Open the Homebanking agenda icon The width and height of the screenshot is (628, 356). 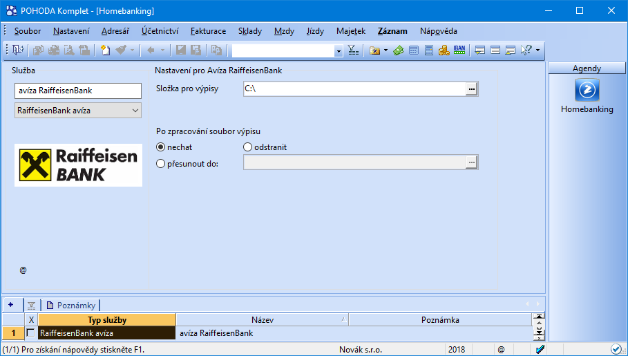point(587,90)
